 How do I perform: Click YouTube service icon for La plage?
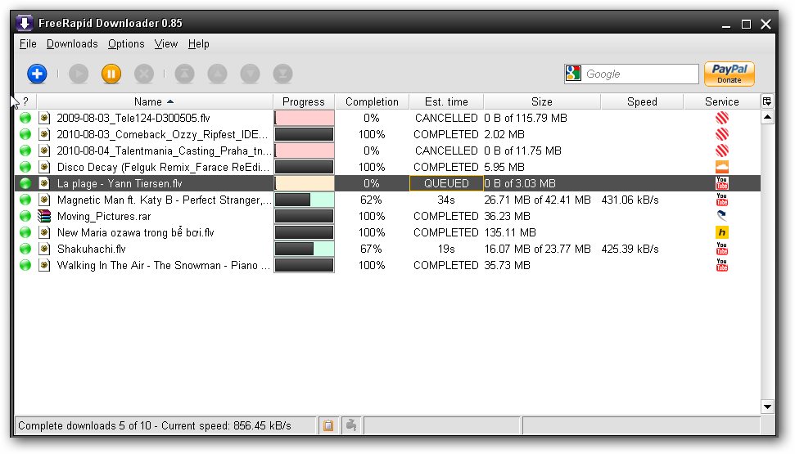click(722, 183)
